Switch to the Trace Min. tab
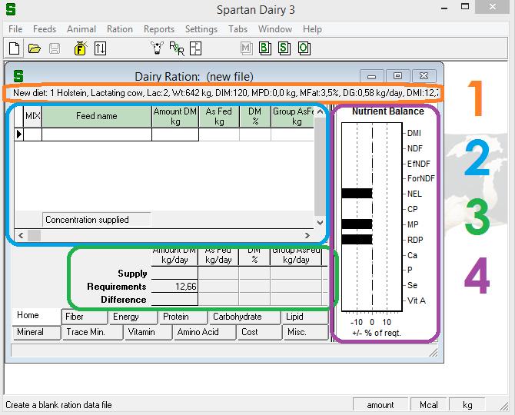The width and height of the screenshot is (515, 415). point(92,332)
